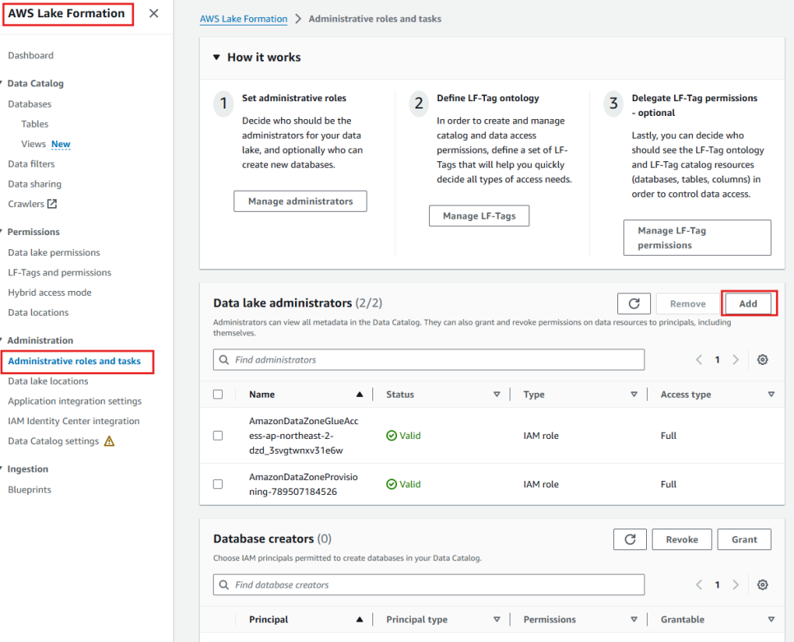Screen dimensions: 794x642
Task: Open Data filters in the sidebar
Action: coord(31,164)
